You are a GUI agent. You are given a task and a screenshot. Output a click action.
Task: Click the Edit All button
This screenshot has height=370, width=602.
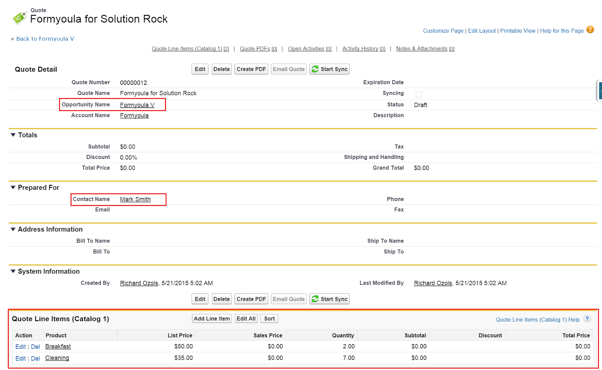pyautogui.click(x=246, y=319)
